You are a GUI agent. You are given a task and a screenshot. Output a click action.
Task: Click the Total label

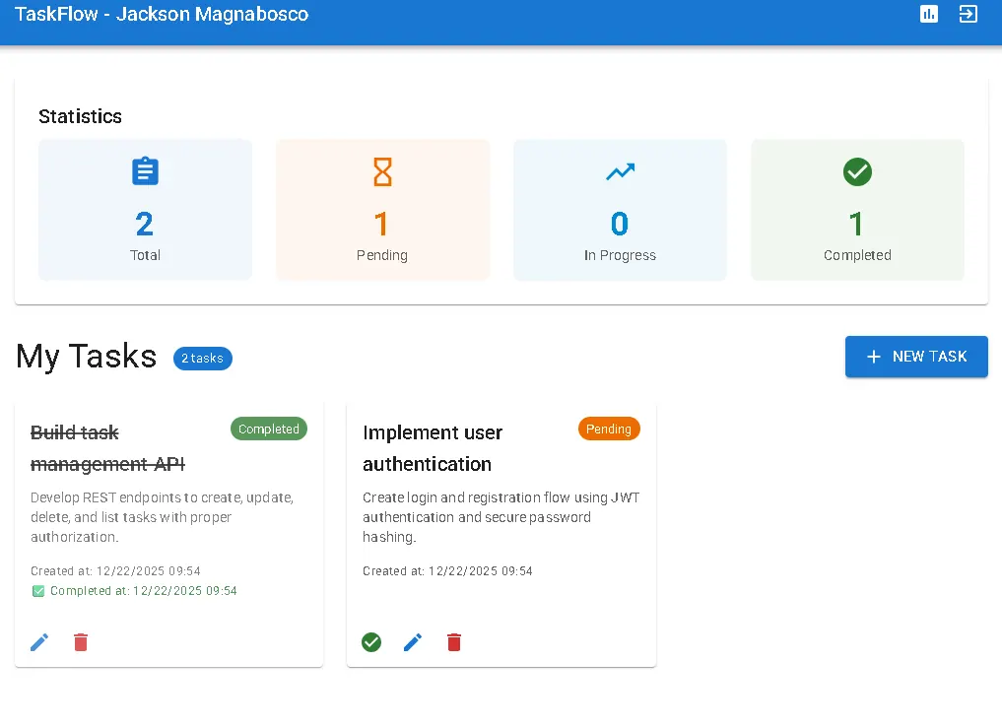tap(145, 255)
